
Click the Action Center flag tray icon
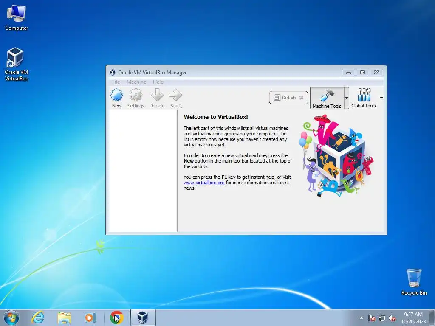pyautogui.click(x=371, y=318)
